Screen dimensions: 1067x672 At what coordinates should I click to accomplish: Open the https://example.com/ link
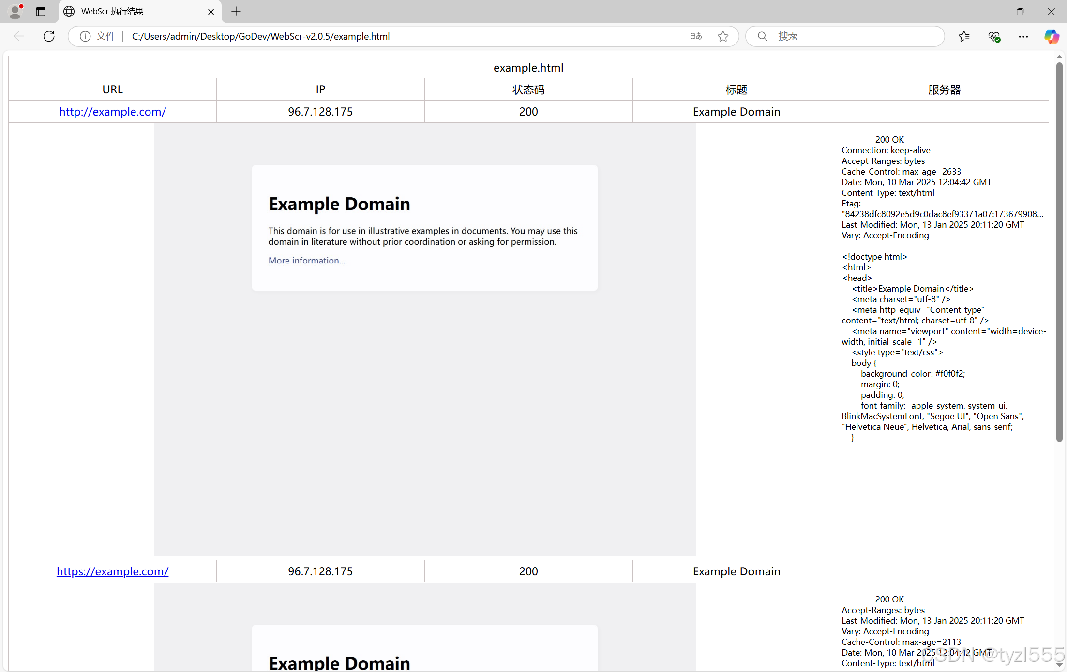(112, 571)
